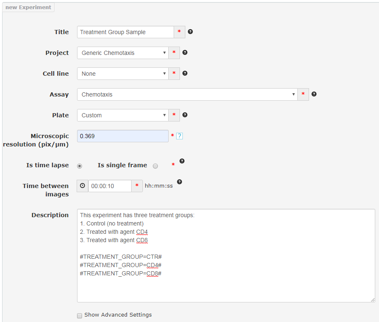Expand the Cell line dropdown set to None
The width and height of the screenshot is (379, 322).
pyautogui.click(x=123, y=74)
